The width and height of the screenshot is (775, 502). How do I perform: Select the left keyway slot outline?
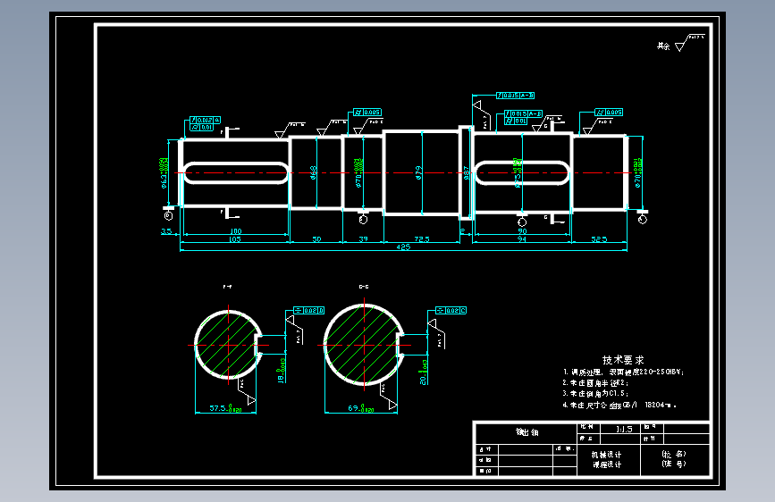[x=235, y=173]
